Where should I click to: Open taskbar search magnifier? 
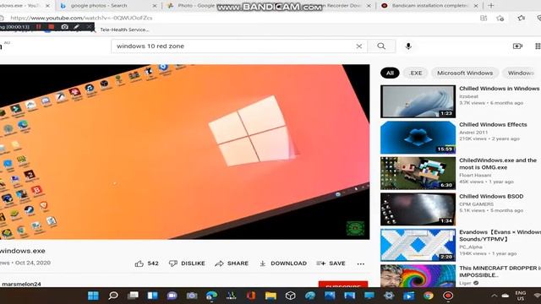[113, 296]
